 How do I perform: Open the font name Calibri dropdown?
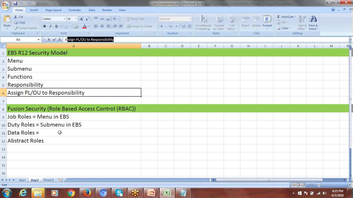(65, 19)
